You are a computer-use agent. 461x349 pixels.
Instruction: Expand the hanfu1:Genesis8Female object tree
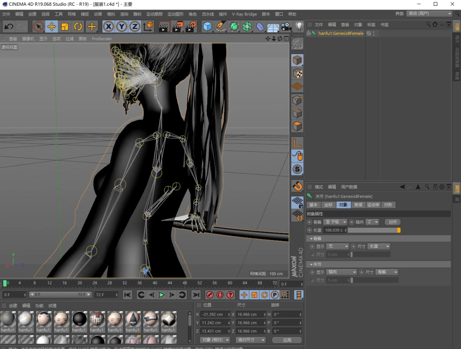[x=308, y=33]
